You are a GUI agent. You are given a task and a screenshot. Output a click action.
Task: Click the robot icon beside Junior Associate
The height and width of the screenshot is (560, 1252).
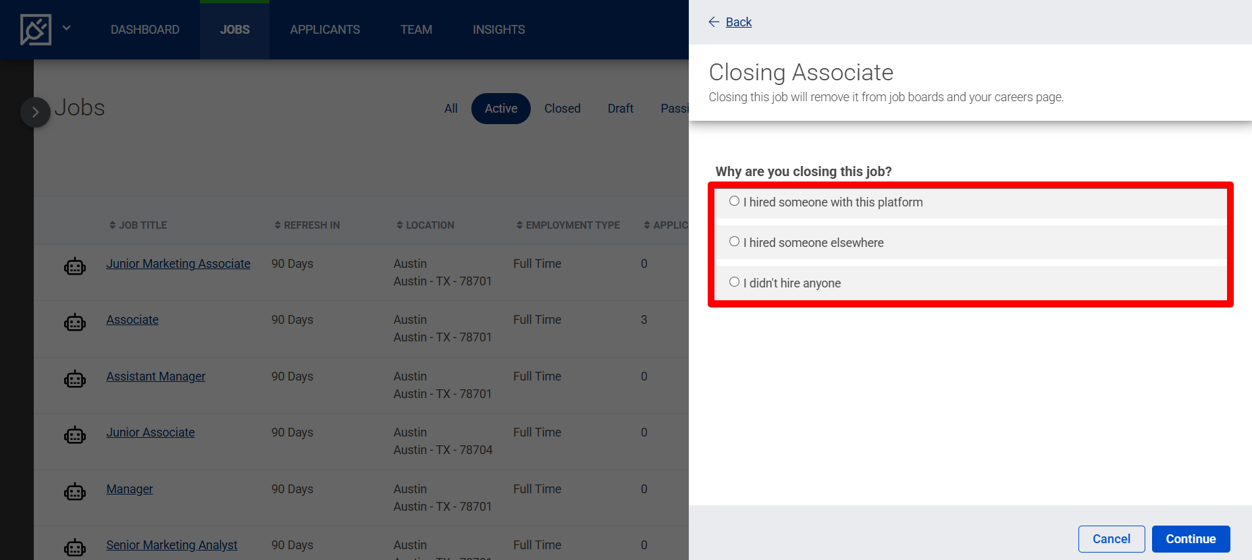click(75, 436)
